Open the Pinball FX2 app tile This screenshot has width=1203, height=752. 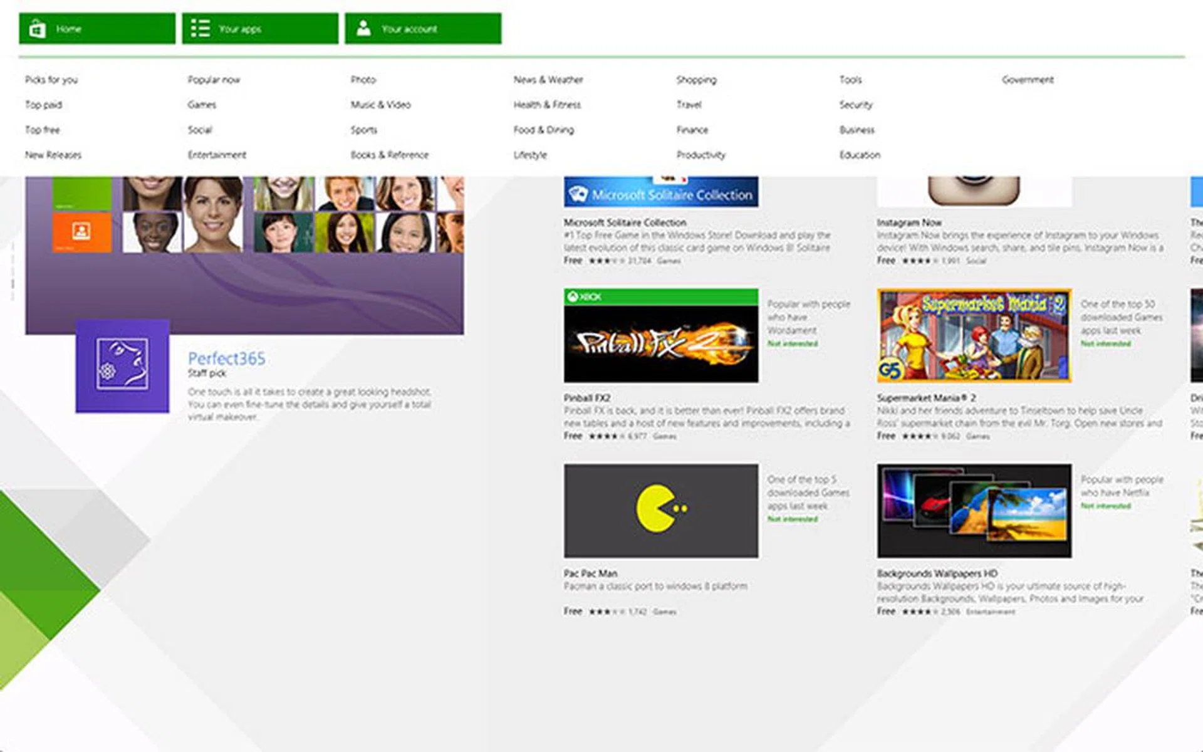pos(660,335)
